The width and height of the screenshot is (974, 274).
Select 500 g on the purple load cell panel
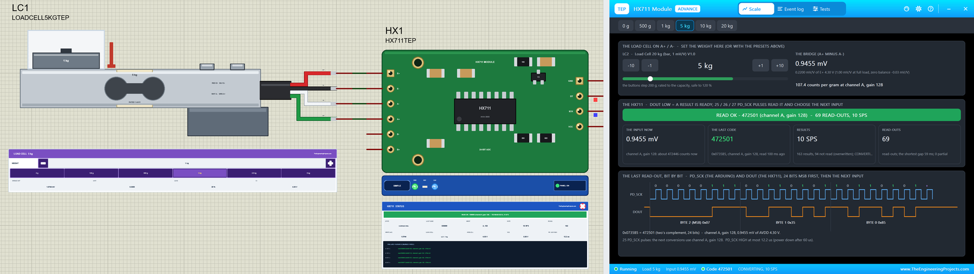coord(146,173)
